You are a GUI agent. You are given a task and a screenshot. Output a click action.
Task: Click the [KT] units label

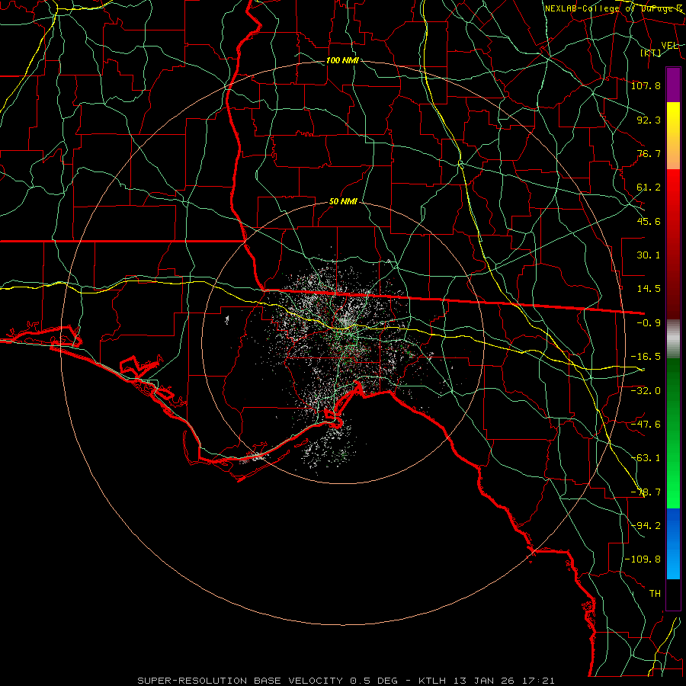pos(651,53)
